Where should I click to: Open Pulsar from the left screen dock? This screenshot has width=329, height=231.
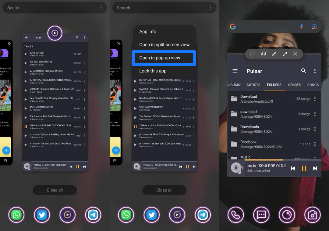68,215
